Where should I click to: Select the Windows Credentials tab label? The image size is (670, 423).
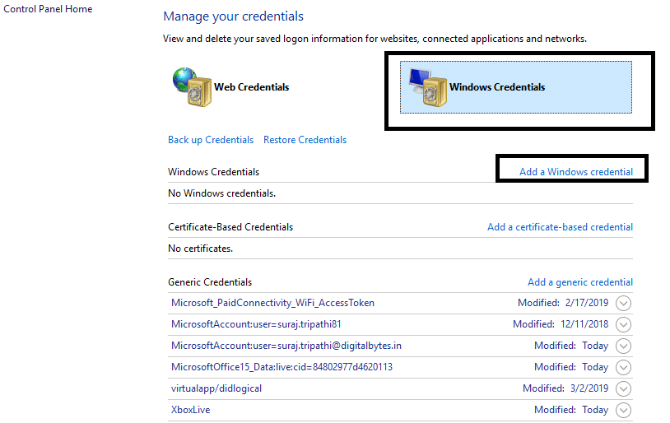click(x=496, y=87)
